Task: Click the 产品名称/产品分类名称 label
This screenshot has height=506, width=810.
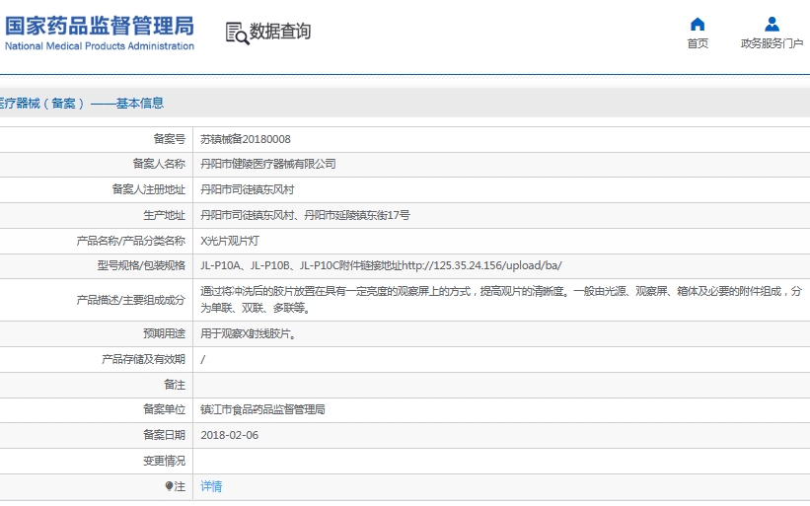Action: 130,241
